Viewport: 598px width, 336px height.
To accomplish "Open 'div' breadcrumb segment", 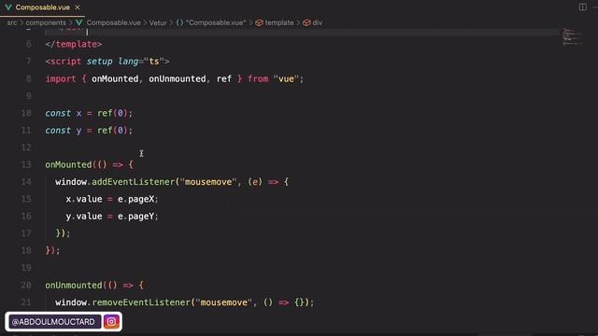I will pyautogui.click(x=318, y=22).
